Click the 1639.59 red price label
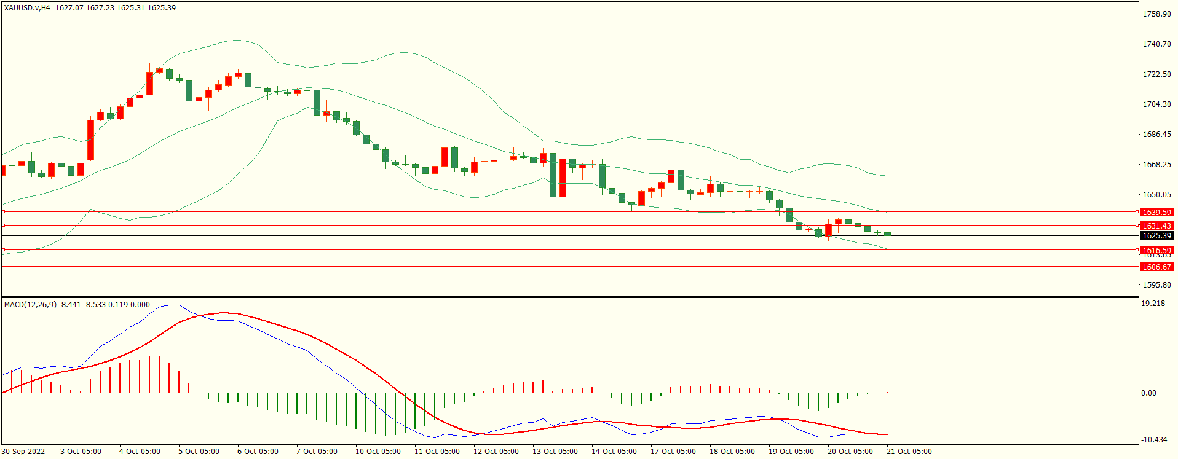1178x459 pixels. click(1156, 212)
